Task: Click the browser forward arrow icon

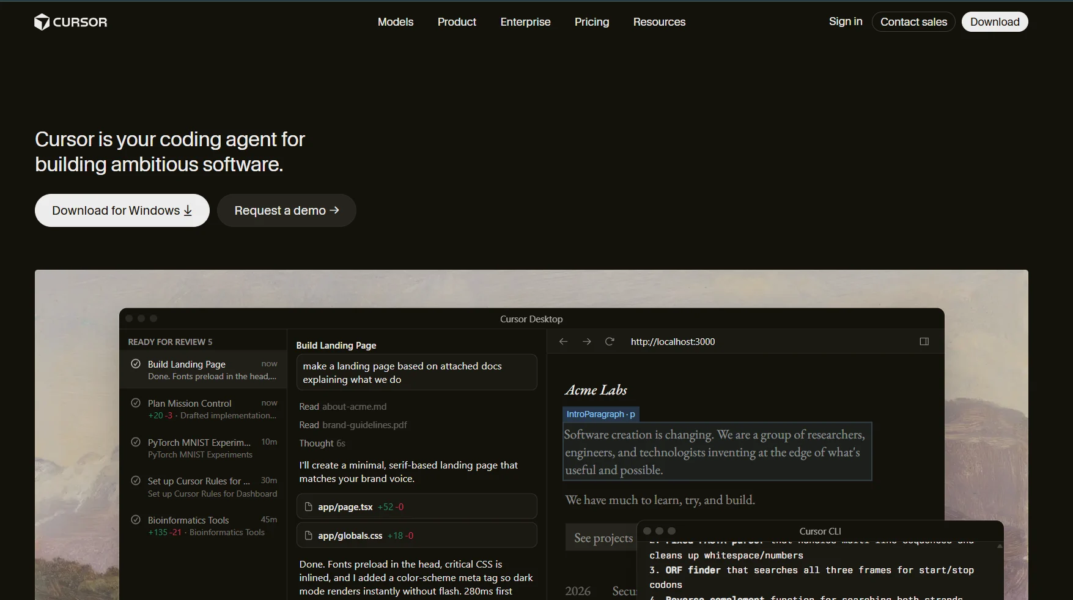Action: (x=586, y=341)
